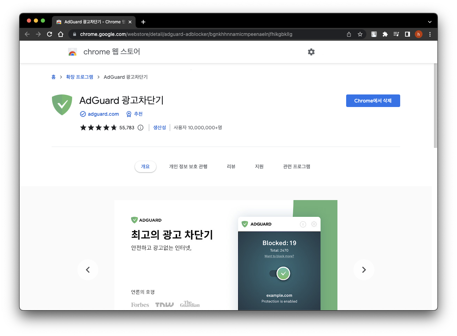
Task: Reload the current page
Action: click(49, 34)
